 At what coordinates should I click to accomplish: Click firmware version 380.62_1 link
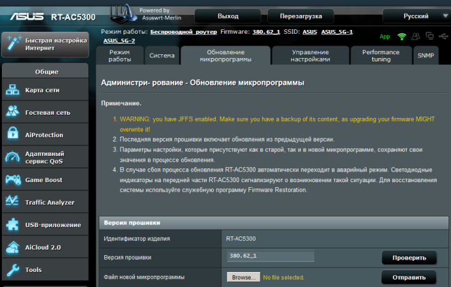click(266, 32)
